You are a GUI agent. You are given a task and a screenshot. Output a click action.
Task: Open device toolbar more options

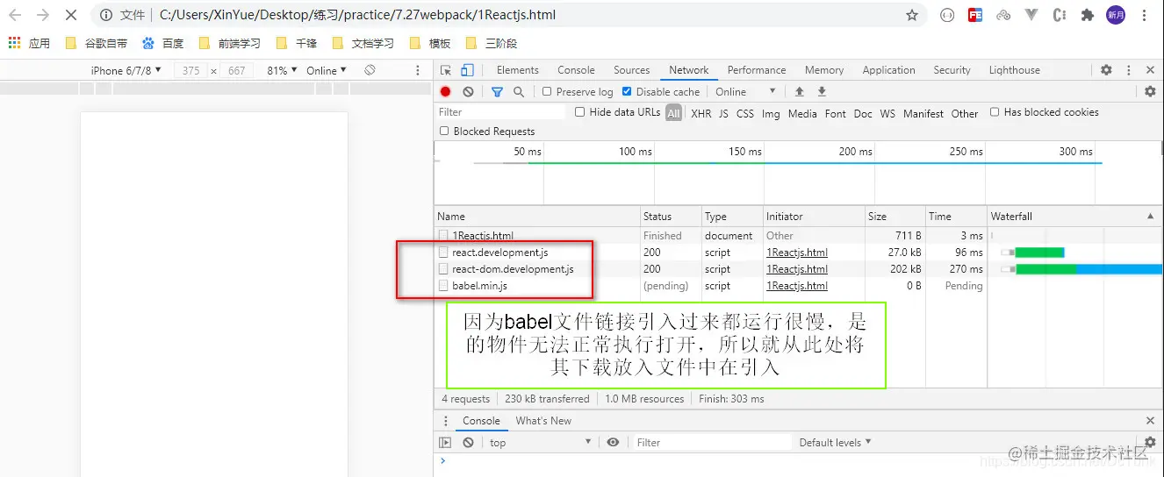click(418, 70)
